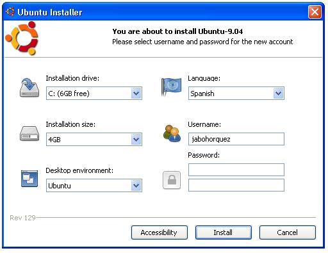Viewport: 328px width, 253px height.
Task: Click the 'Username:' label
Action: [x=204, y=124]
